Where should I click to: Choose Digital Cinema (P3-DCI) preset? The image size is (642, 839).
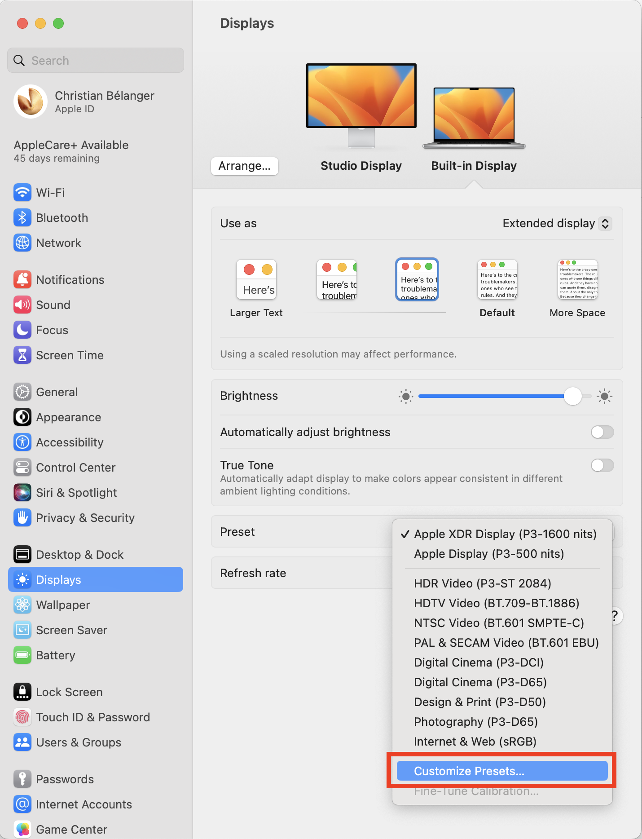point(502,662)
